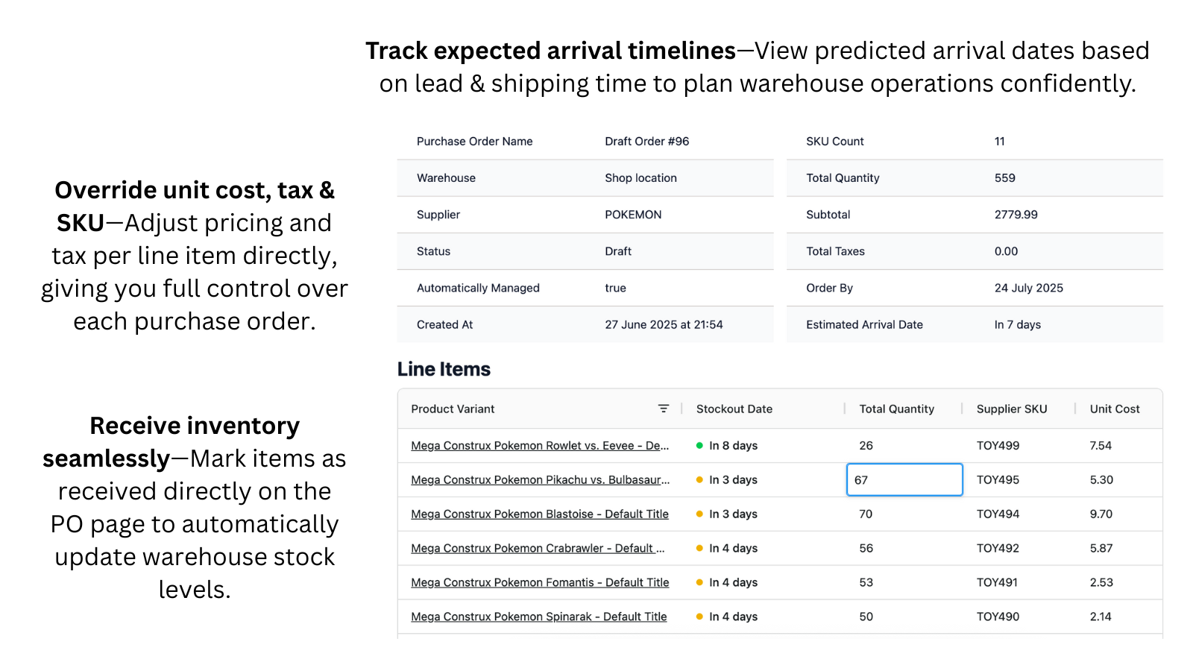1193x671 pixels.
Task: Click the Estimated Arrival Date value In 7 days
Action: [1017, 324]
